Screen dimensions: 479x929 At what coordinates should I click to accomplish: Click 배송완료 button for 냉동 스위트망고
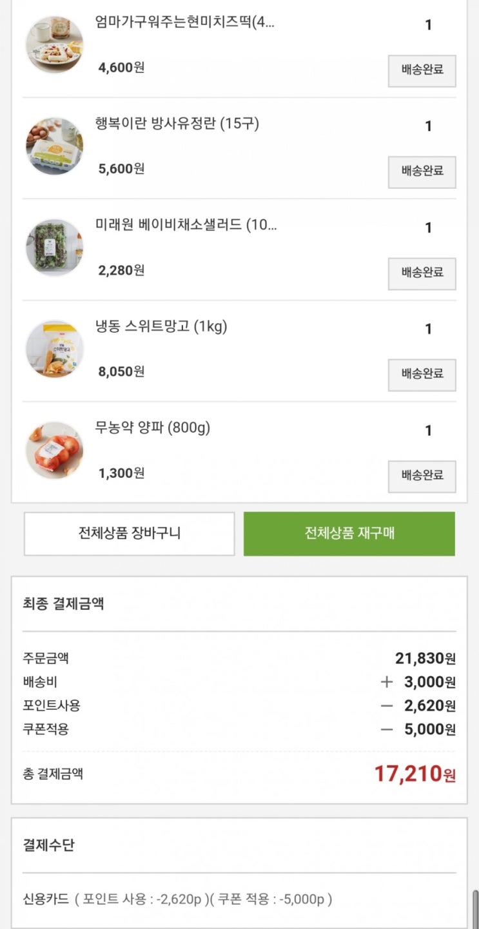pos(422,375)
